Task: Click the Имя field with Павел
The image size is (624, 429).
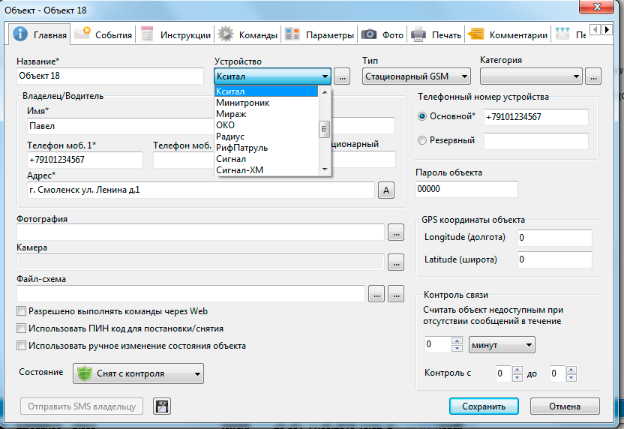Action: 121,126
